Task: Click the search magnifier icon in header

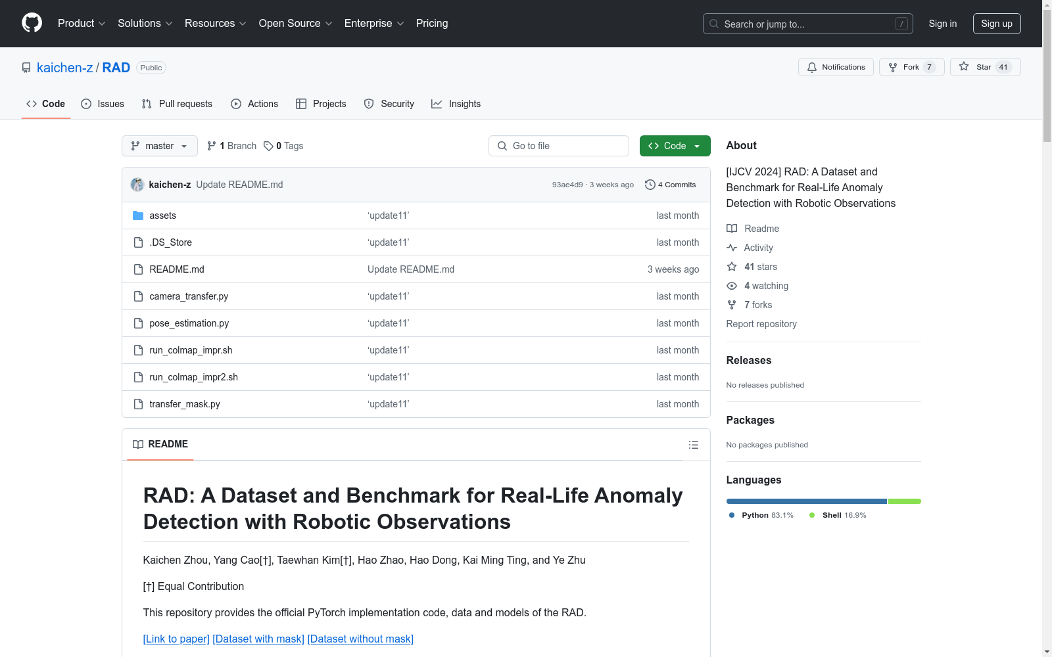Action: 714,24
